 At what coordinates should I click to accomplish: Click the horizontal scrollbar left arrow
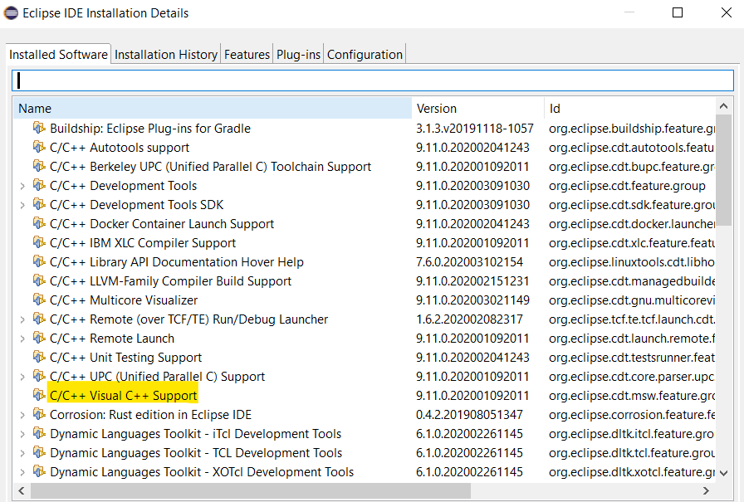[22, 490]
